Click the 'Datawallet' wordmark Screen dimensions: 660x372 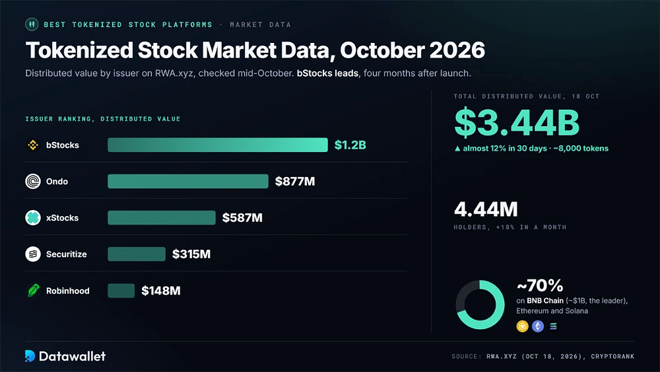tap(73, 356)
